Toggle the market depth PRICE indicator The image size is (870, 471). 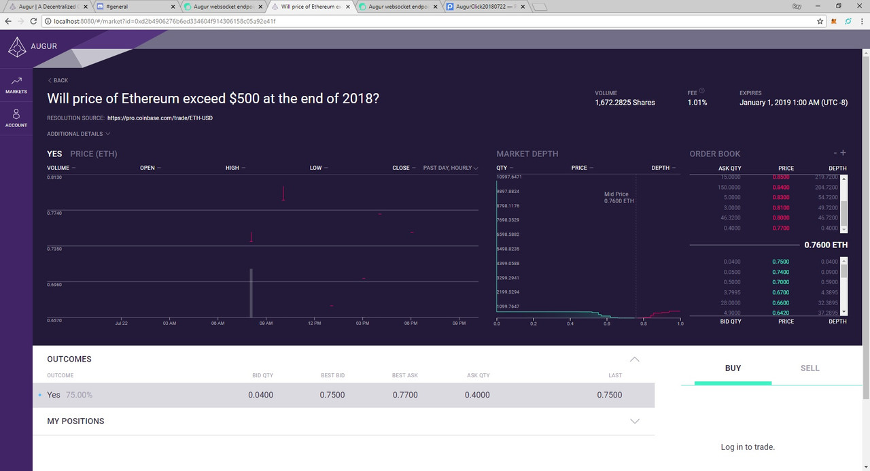pyautogui.click(x=582, y=168)
